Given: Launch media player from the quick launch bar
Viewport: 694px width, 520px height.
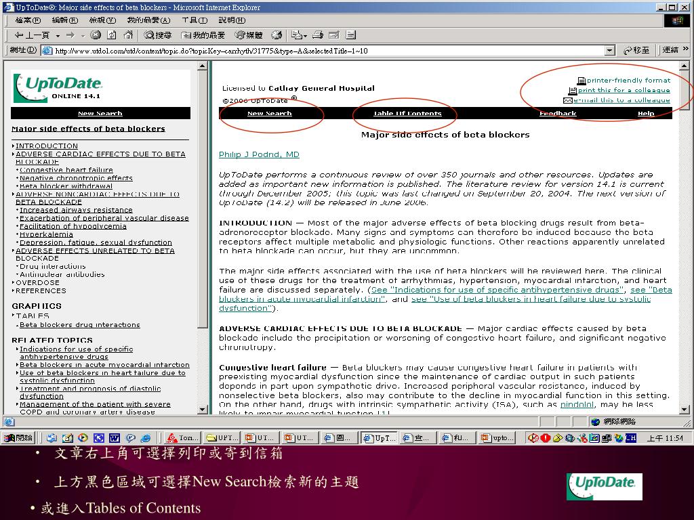Looking at the screenshot, I should coord(83,438).
